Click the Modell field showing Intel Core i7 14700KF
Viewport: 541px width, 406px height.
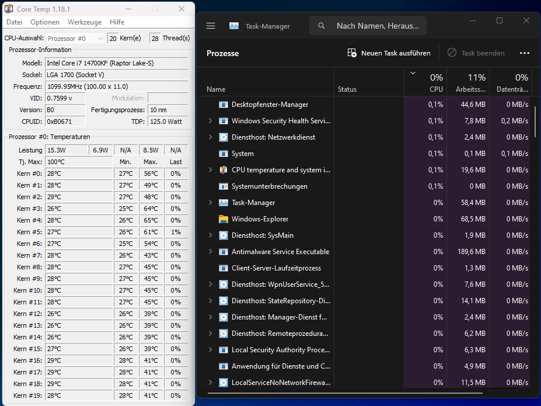(117, 63)
